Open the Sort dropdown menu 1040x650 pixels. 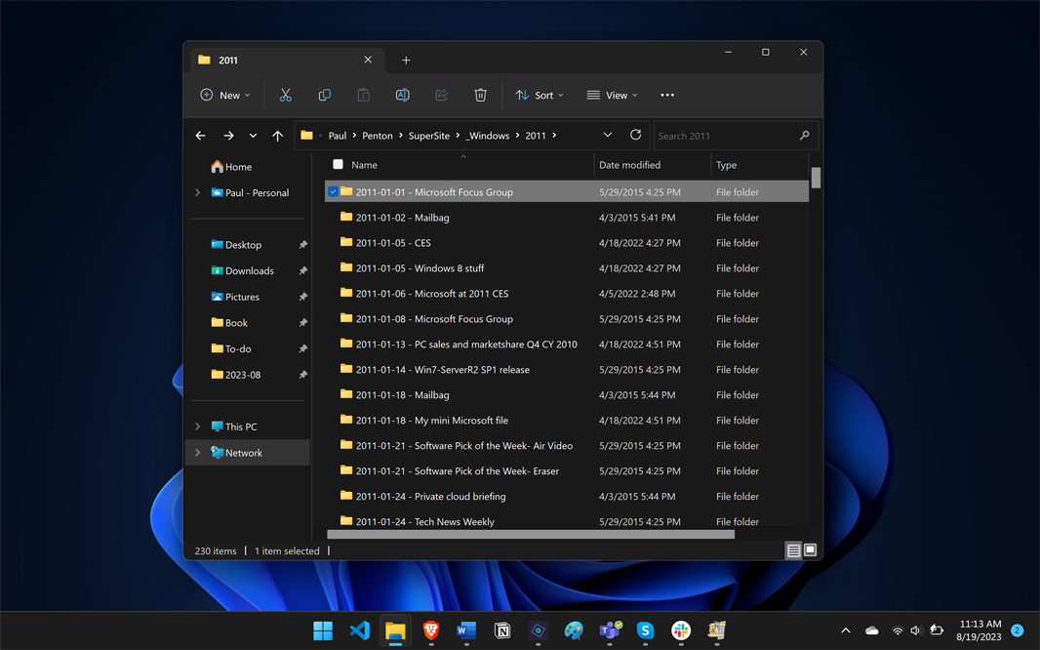click(x=540, y=96)
